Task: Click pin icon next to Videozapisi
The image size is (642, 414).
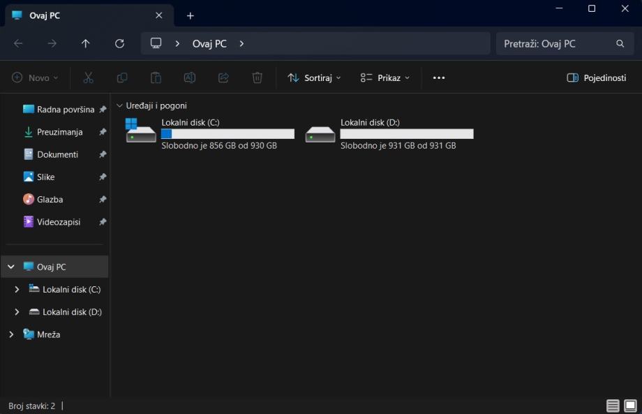Action: point(103,222)
